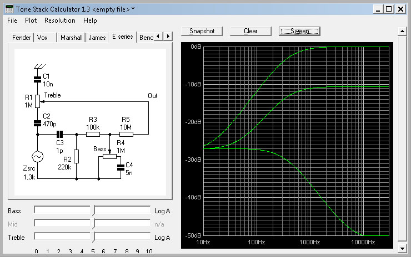Viewport: 411px width, 257px height.
Task: Click the Sweep button
Action: (299, 31)
